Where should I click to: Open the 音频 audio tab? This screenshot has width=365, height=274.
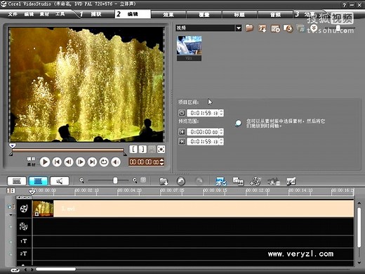click(275, 15)
